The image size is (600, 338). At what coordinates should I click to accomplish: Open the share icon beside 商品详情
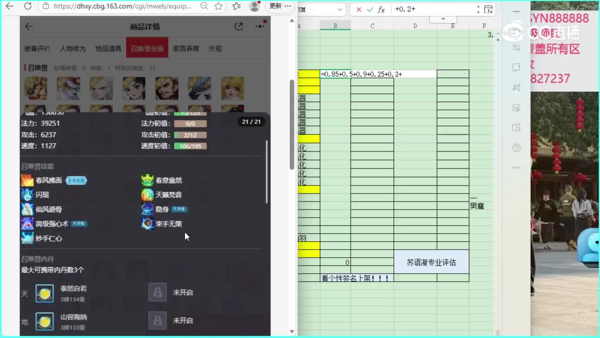click(239, 27)
